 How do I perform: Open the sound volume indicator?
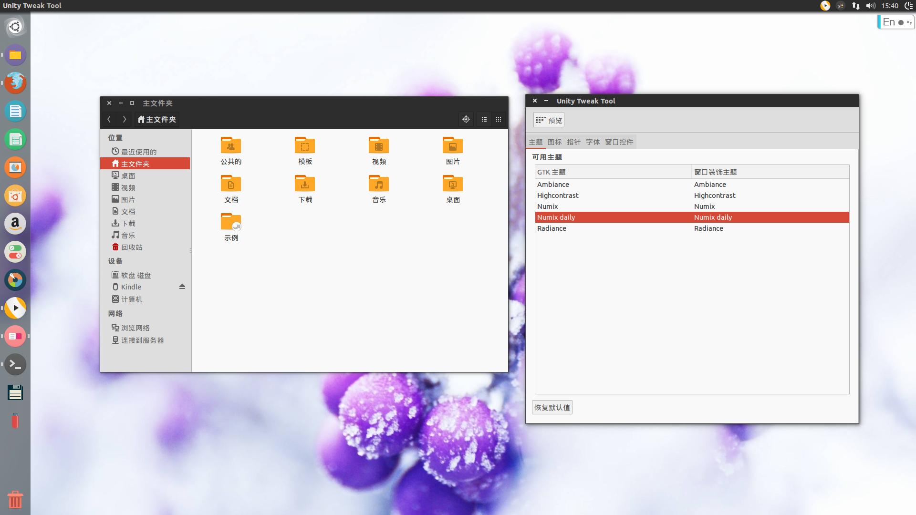[871, 6]
